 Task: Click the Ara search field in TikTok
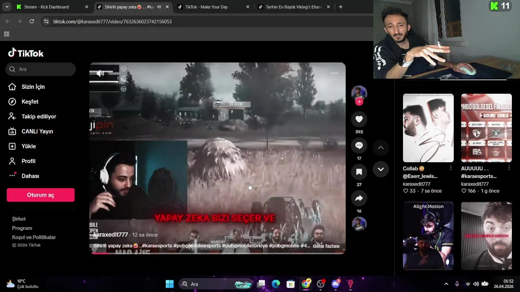(41, 69)
